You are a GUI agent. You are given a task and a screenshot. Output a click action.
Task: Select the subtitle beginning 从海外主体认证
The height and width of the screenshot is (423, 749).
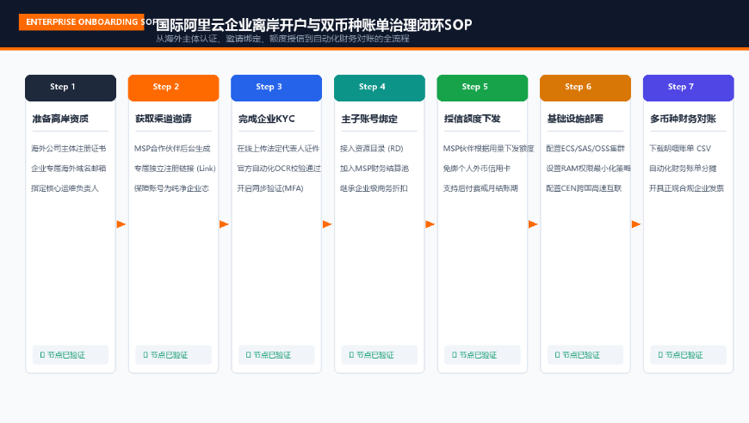(x=282, y=39)
